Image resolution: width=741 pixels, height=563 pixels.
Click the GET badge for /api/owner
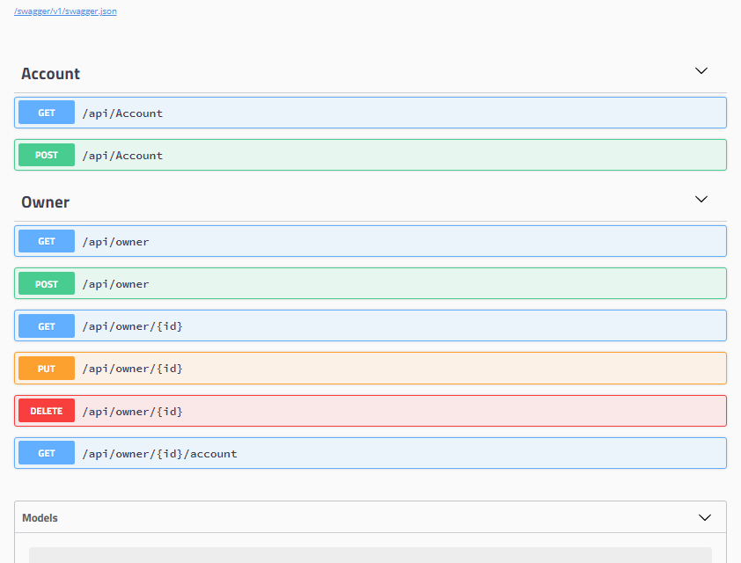(47, 241)
